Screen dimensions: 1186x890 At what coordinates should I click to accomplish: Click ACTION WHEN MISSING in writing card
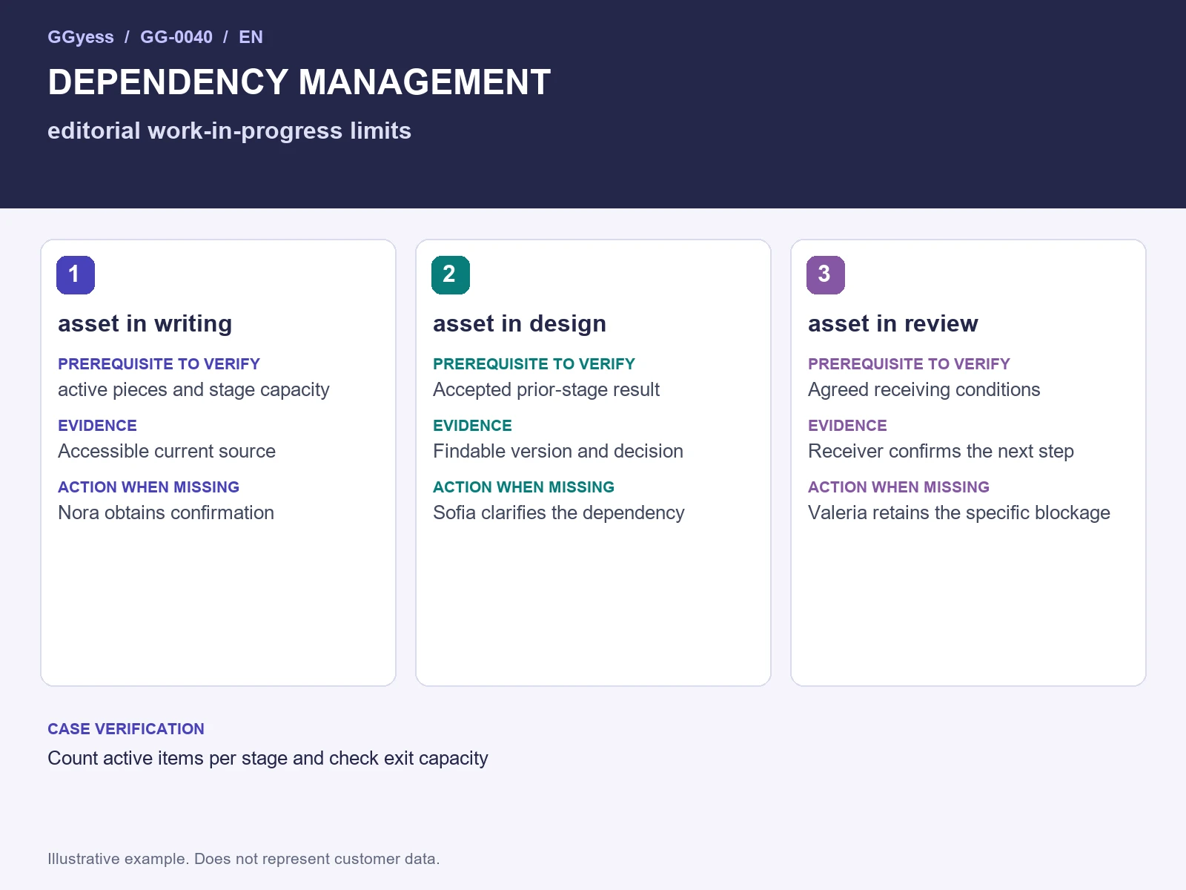pyautogui.click(x=148, y=487)
